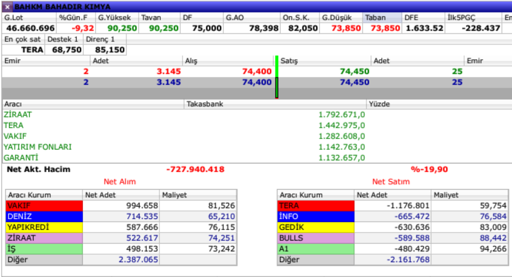
Task: Click the red VAKIF broker swatch
Action: (44, 206)
